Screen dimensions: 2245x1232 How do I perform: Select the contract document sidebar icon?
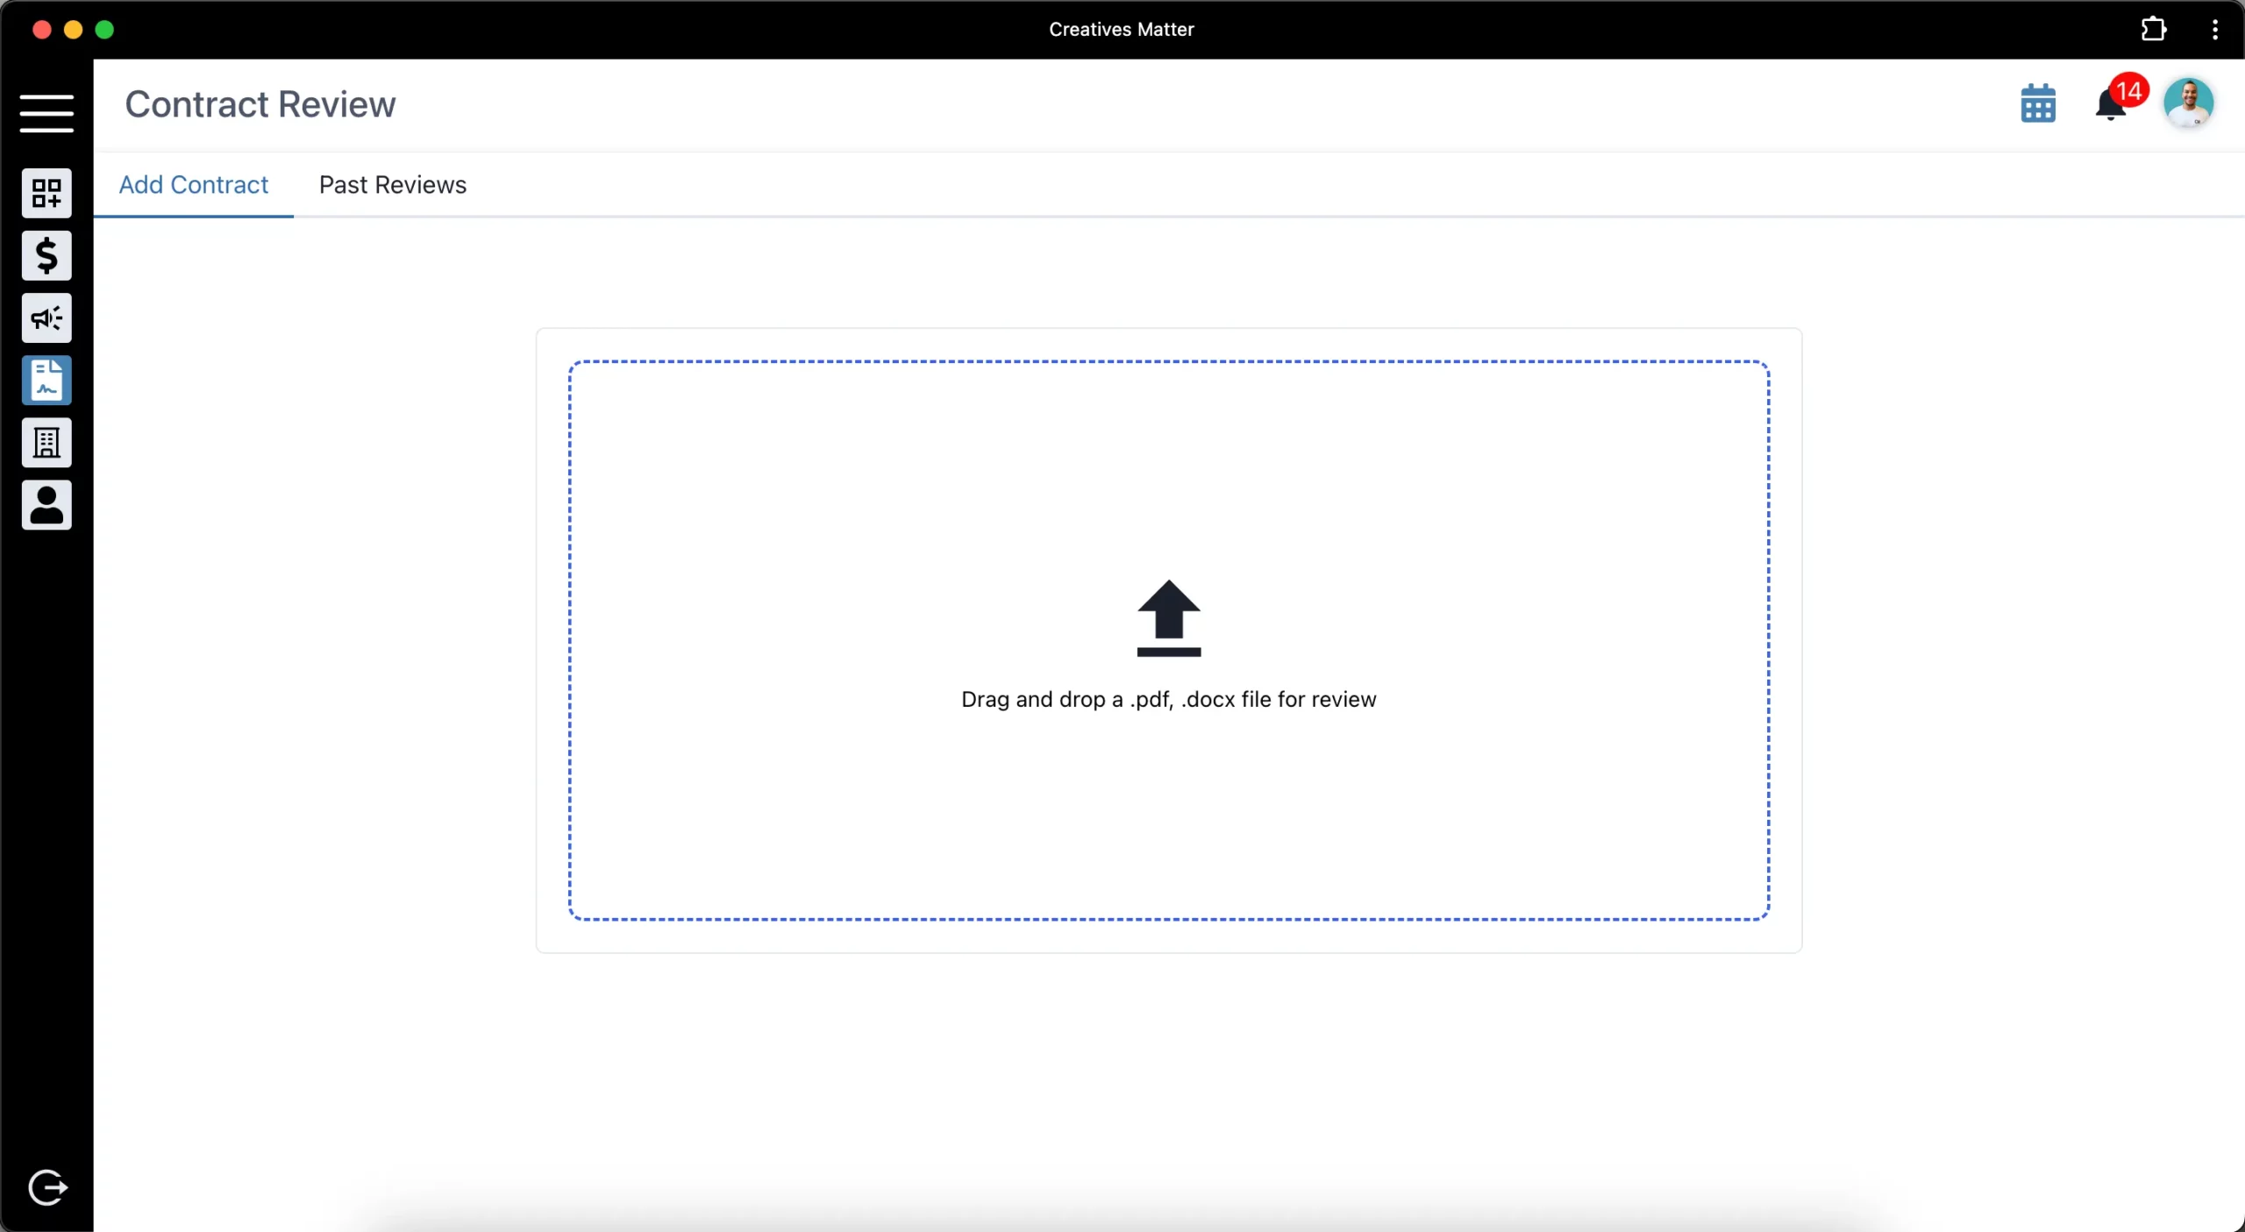click(x=46, y=380)
